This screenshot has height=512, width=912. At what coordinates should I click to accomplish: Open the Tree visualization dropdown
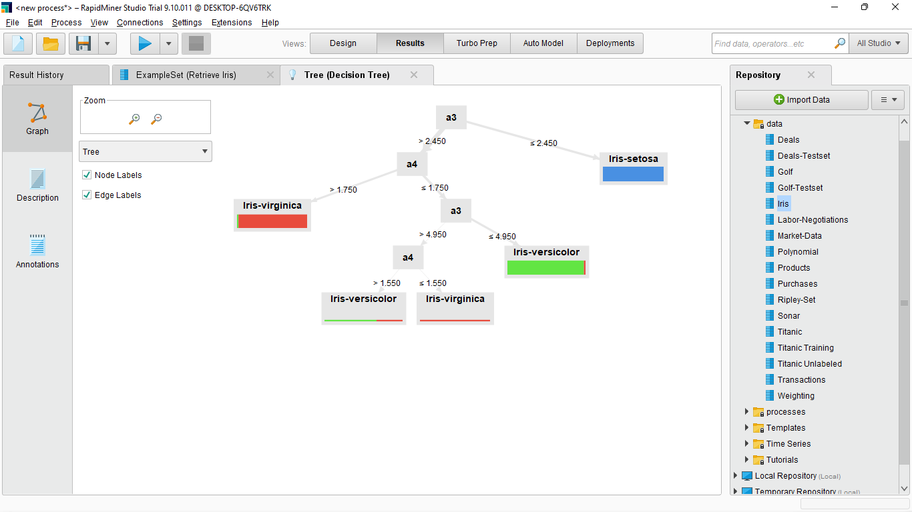pyautogui.click(x=145, y=151)
